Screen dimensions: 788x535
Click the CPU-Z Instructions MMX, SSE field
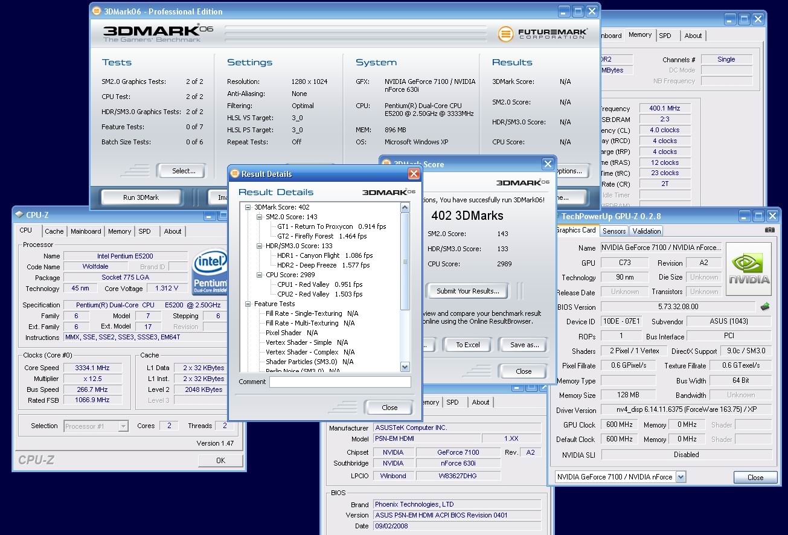click(145, 338)
